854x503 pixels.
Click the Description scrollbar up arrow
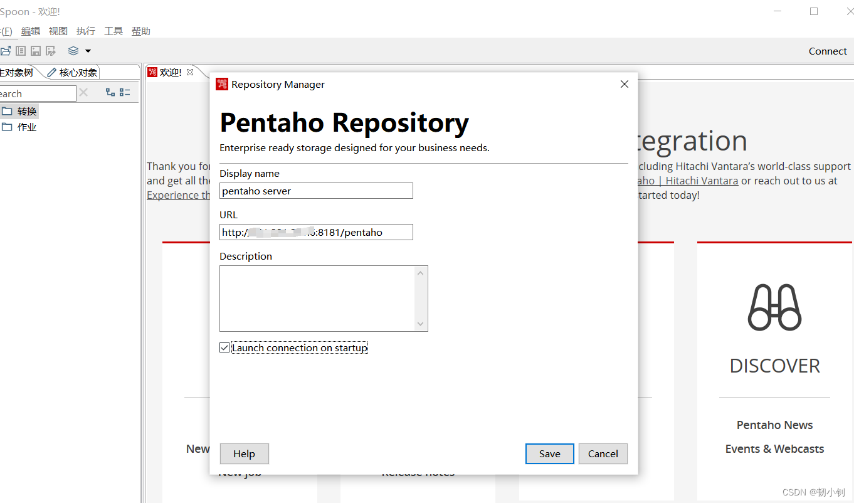(421, 272)
